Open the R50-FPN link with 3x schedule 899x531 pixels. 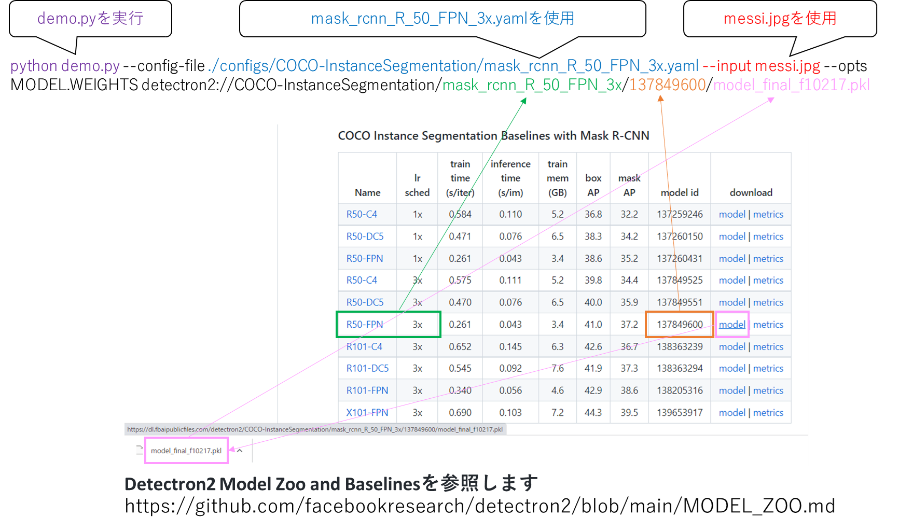click(x=364, y=325)
